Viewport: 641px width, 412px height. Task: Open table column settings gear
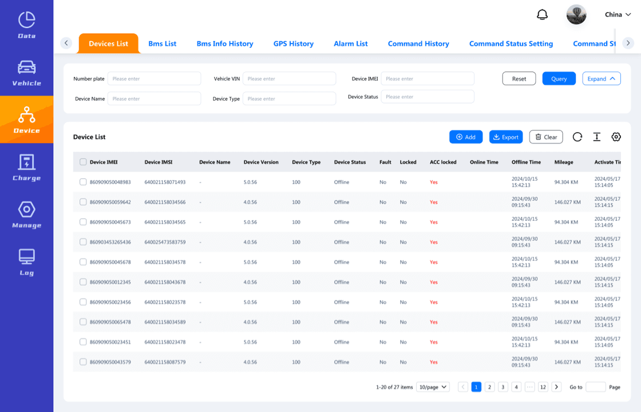coord(616,137)
